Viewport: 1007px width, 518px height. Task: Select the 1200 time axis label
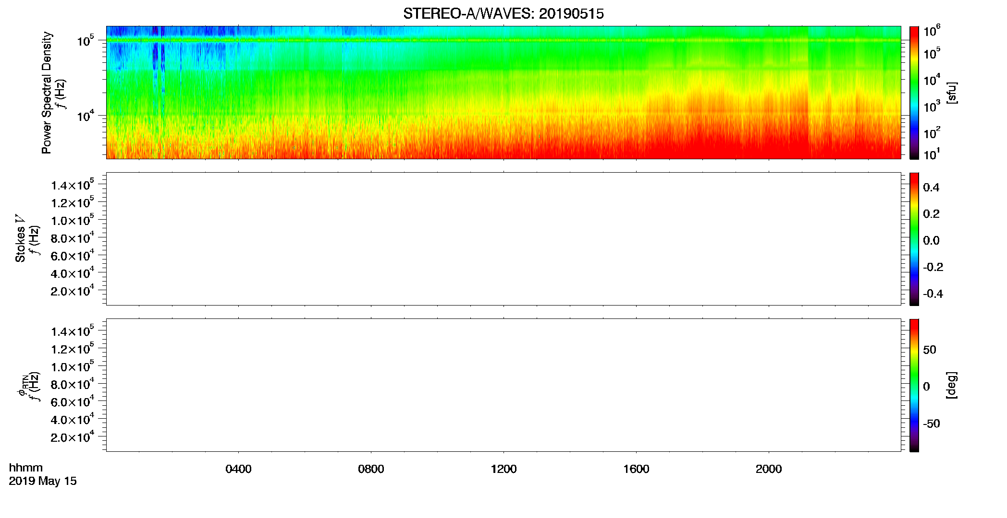pyautogui.click(x=503, y=469)
